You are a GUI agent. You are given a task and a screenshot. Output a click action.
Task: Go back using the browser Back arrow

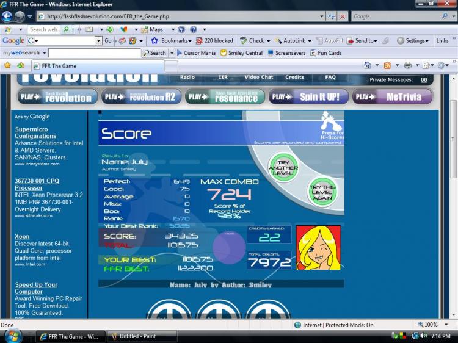[x=7, y=16]
